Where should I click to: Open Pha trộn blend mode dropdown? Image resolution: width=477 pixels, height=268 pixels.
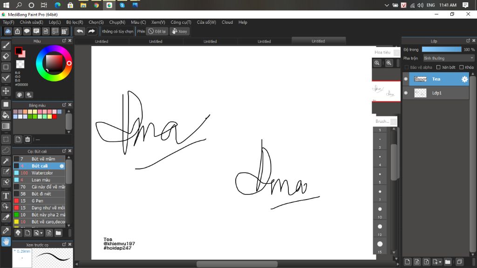coord(449,58)
